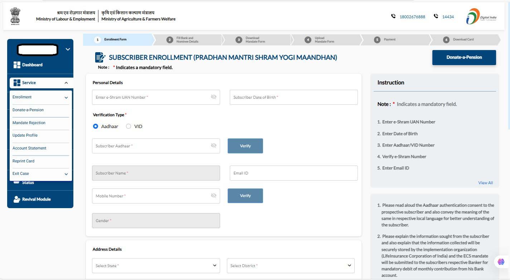Click the 18002676888 helpline number
510x280 pixels.
tap(412, 17)
